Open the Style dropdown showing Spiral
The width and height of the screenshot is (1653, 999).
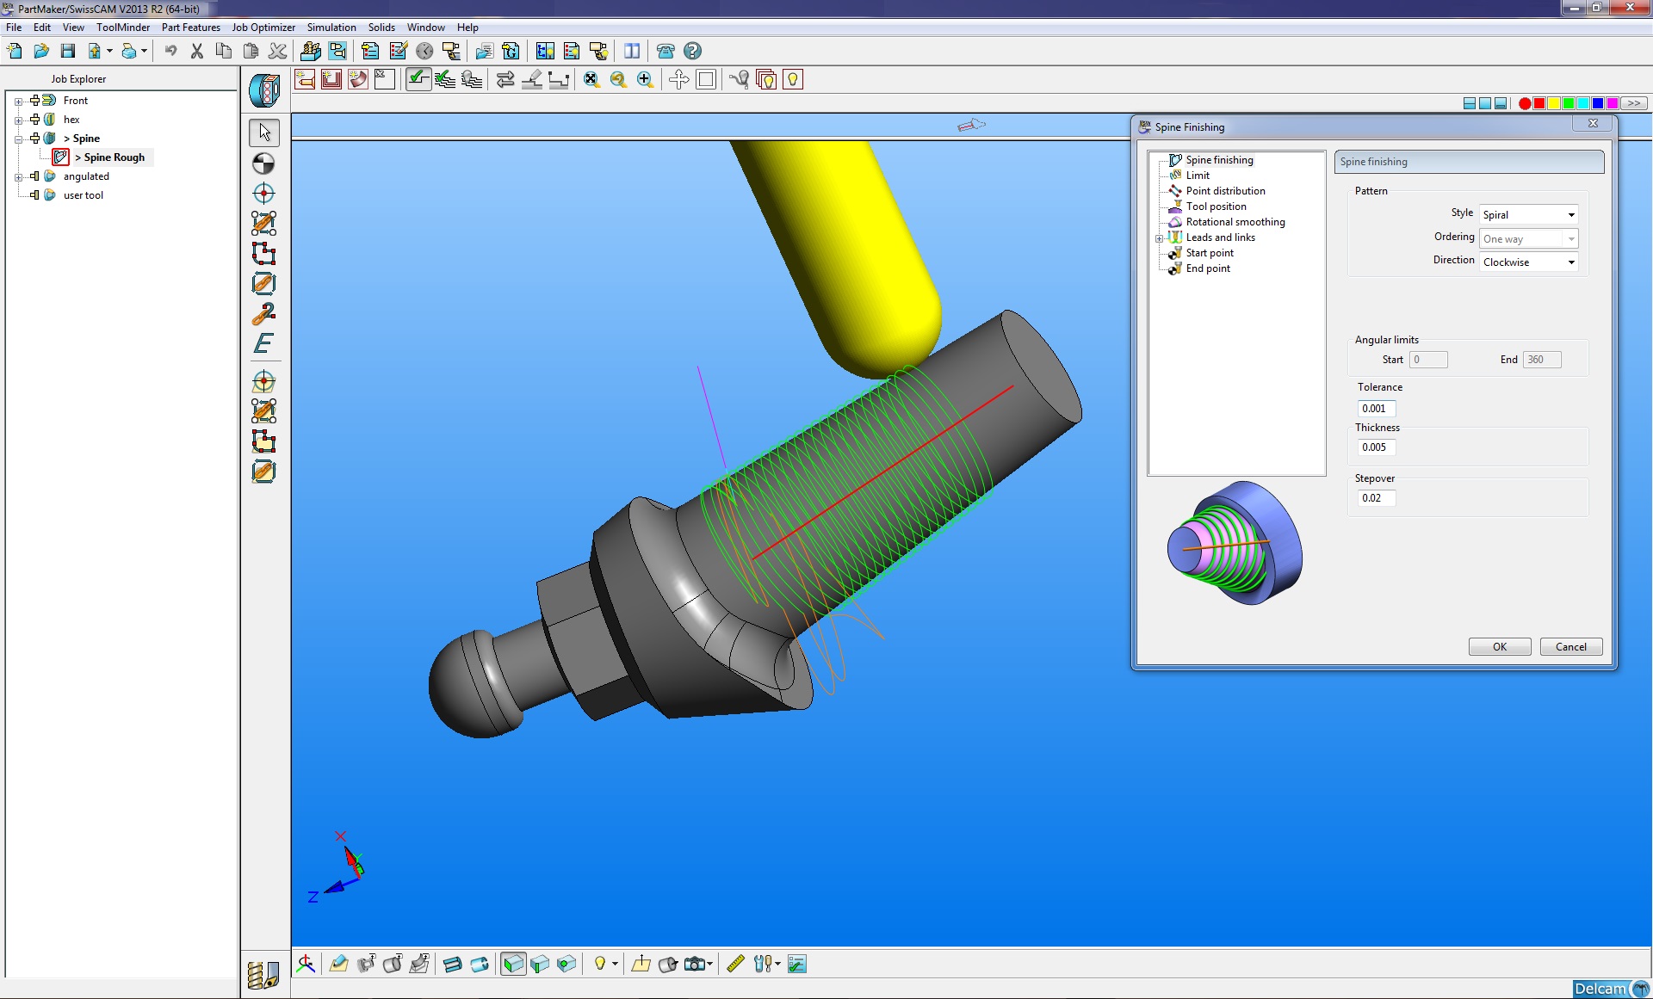pos(1528,215)
